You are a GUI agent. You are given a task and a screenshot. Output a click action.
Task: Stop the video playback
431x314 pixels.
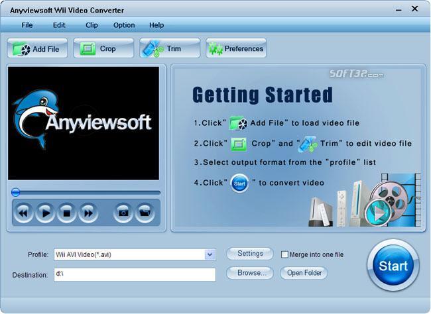pyautogui.click(x=66, y=213)
